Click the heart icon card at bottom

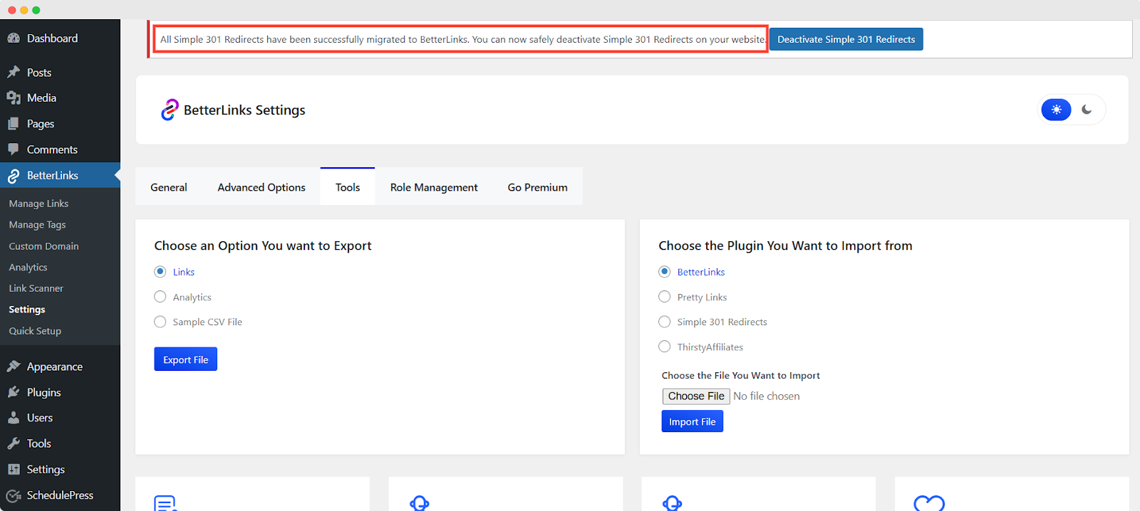pyautogui.click(x=929, y=503)
